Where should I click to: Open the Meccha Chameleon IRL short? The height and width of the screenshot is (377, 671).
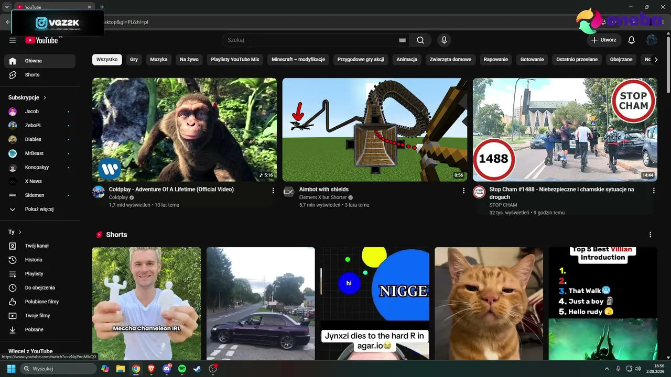tap(147, 304)
